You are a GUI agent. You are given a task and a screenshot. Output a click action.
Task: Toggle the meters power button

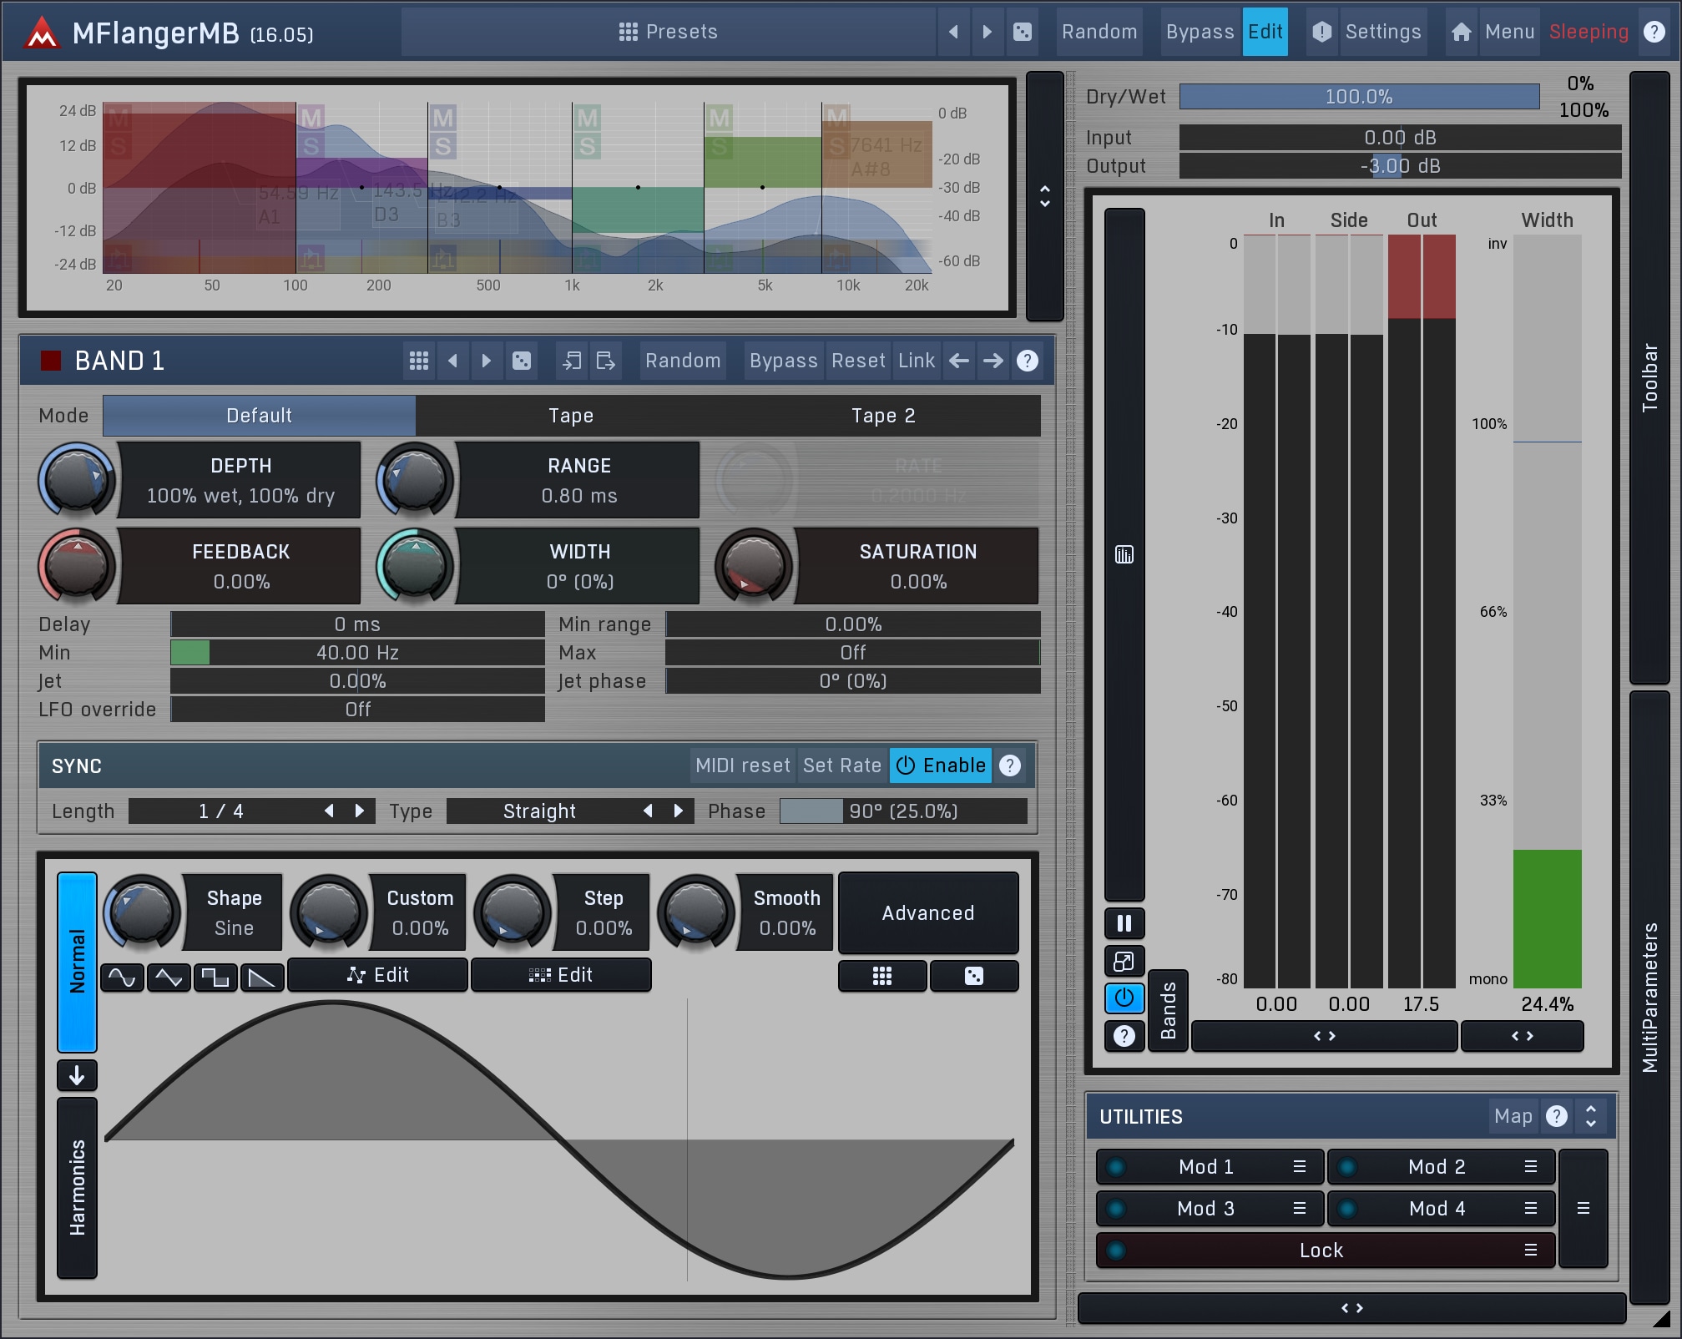click(x=1124, y=998)
